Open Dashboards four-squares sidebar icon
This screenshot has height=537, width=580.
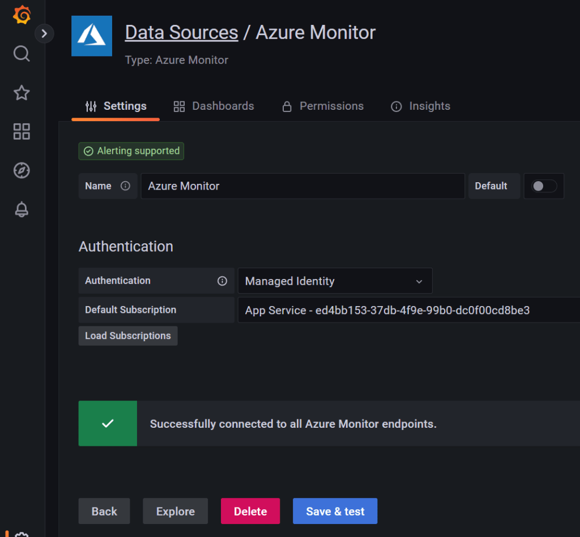[22, 132]
